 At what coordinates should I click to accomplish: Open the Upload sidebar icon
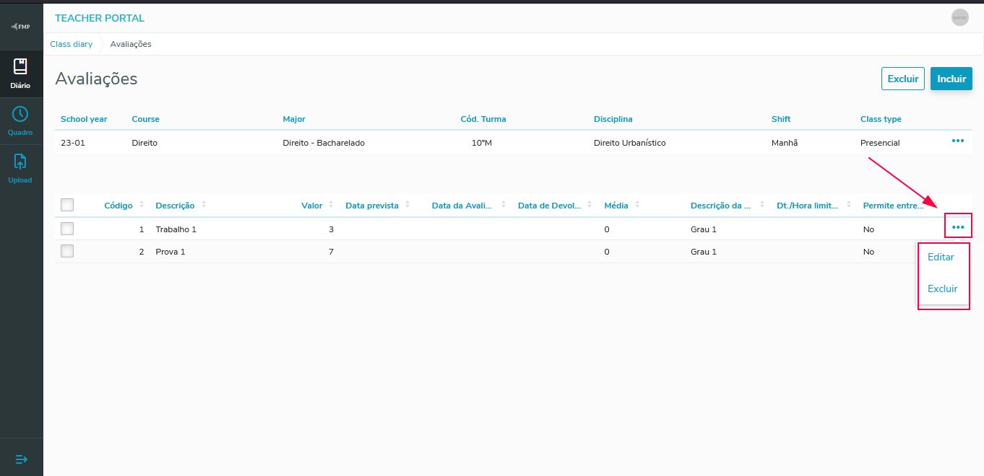tap(20, 161)
